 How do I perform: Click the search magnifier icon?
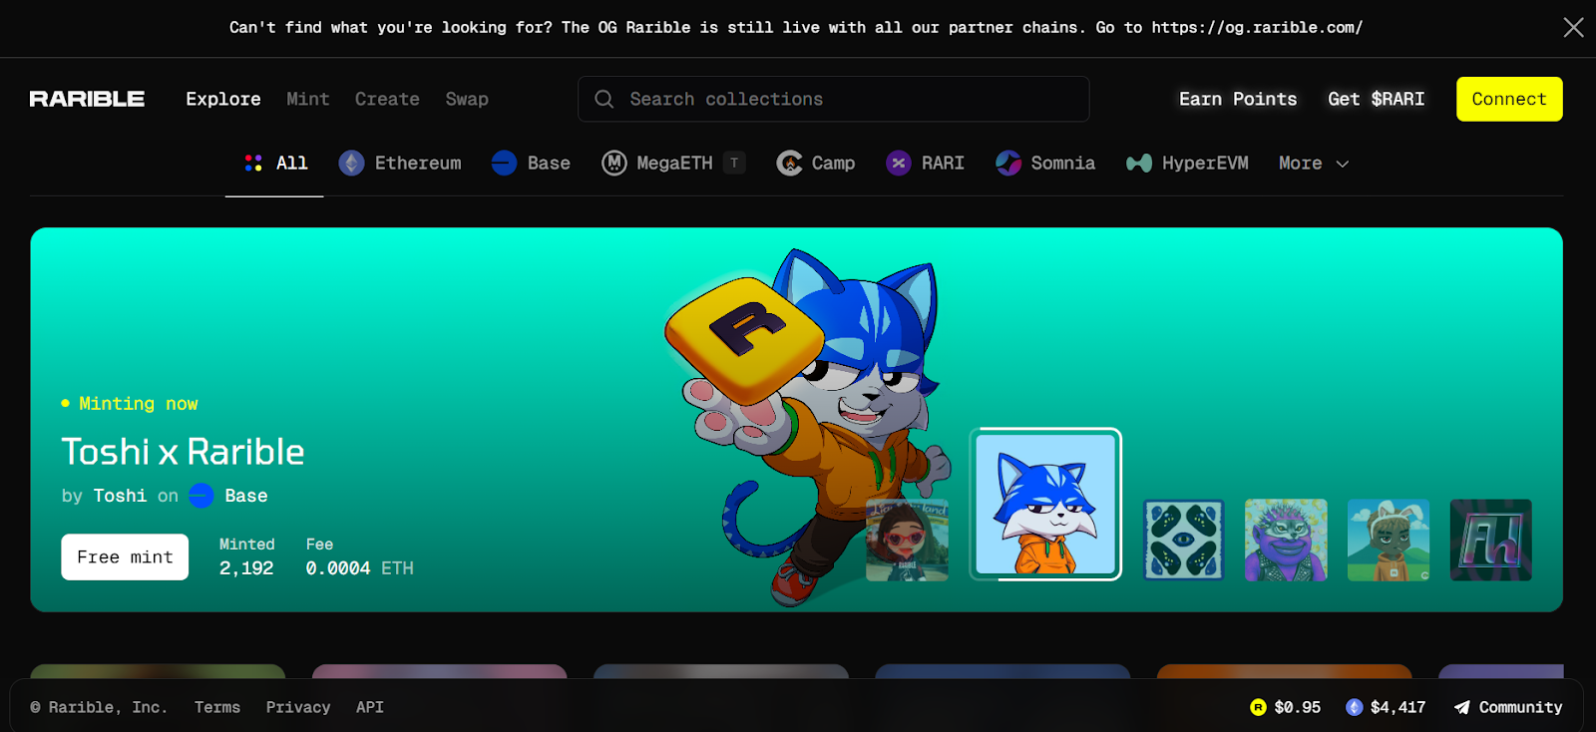click(x=604, y=99)
